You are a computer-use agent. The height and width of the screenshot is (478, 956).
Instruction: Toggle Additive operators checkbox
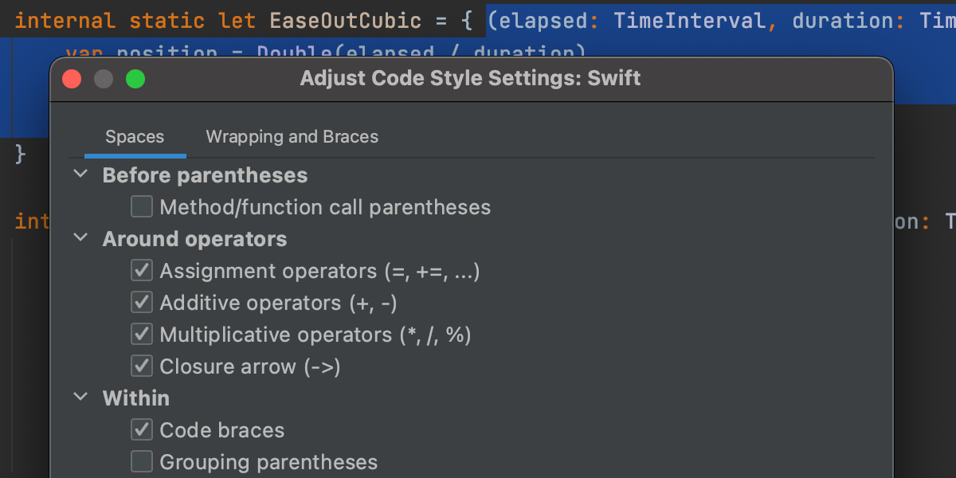click(x=142, y=303)
